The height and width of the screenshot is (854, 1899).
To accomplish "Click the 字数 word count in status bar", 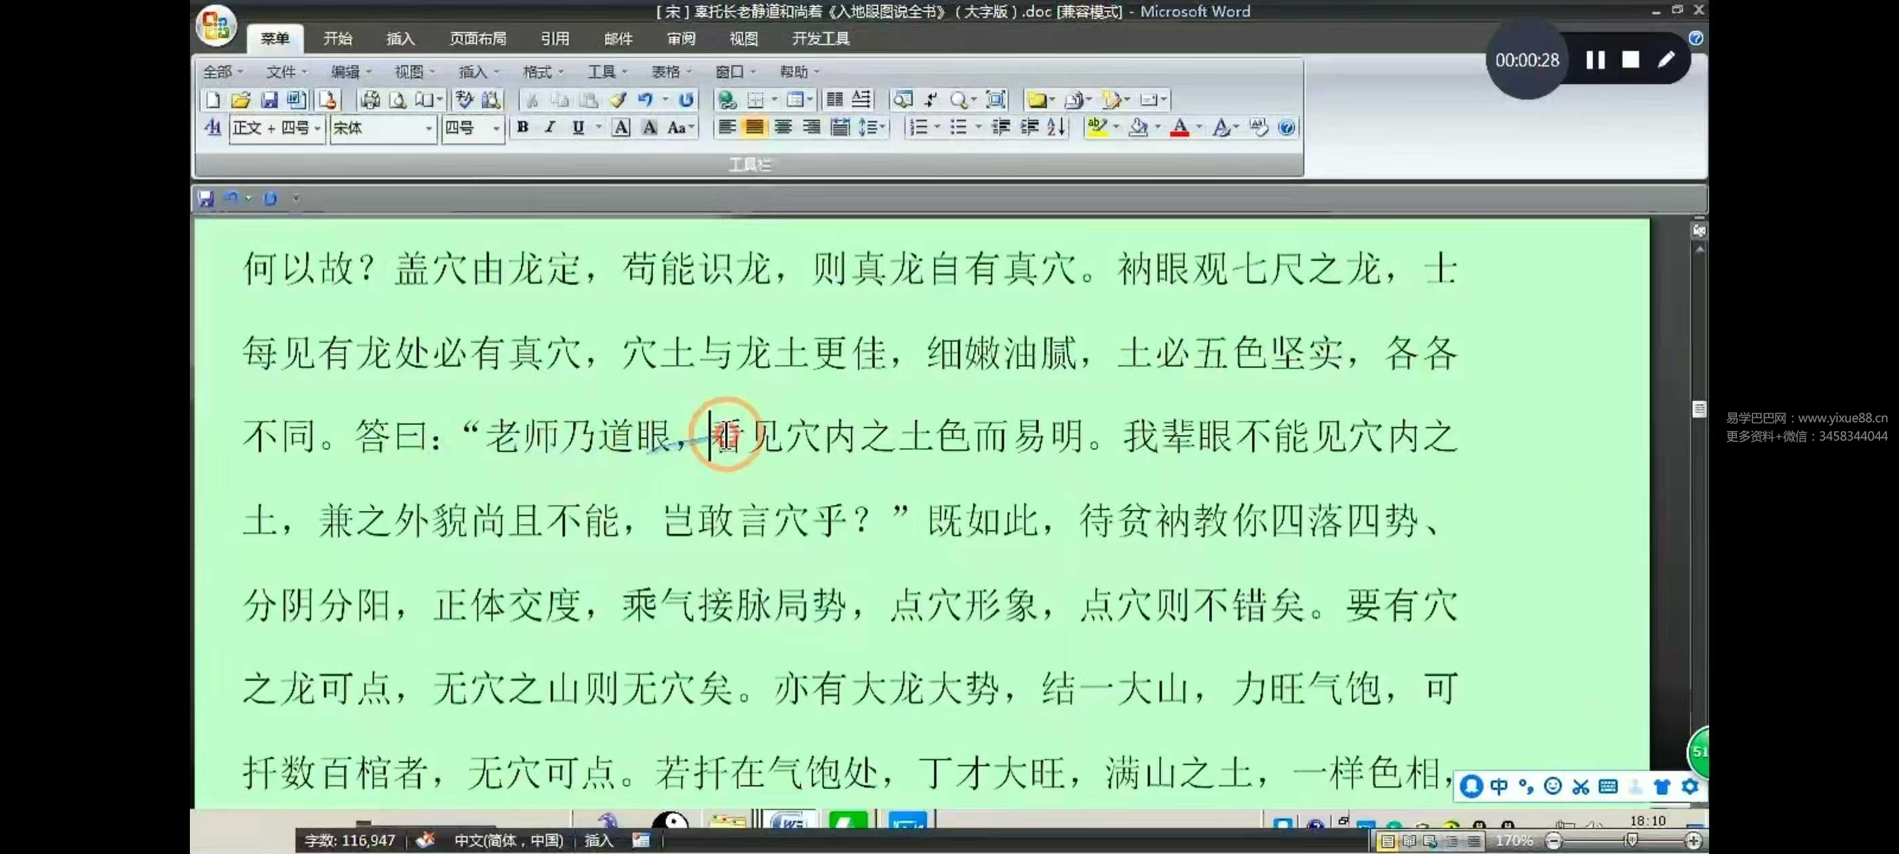I will (x=350, y=840).
